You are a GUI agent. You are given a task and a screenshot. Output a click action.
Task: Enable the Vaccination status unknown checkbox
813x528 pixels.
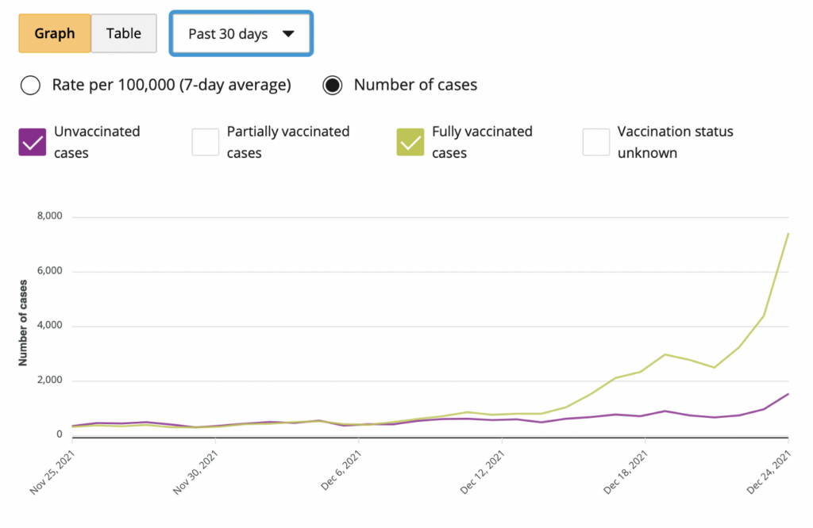(596, 143)
